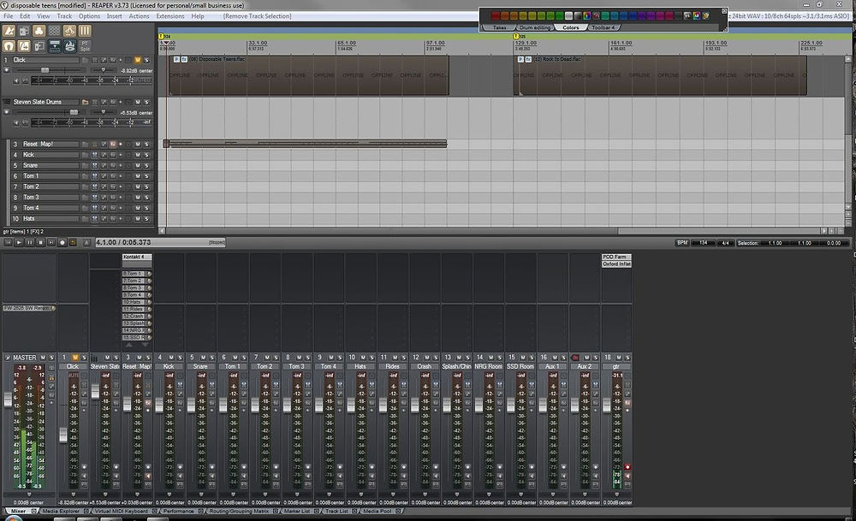Click the PT Split toolbar button
This screenshot has width=856, height=521.
pyautogui.click(x=85, y=46)
